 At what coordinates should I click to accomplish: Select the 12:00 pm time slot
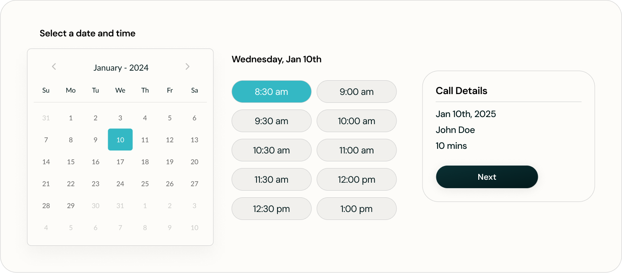tap(357, 179)
